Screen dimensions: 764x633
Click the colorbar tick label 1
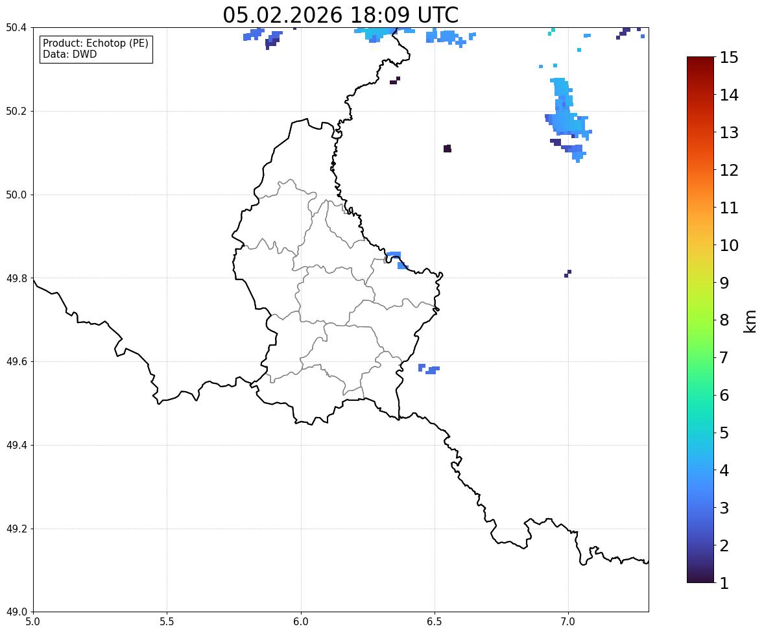(x=724, y=583)
